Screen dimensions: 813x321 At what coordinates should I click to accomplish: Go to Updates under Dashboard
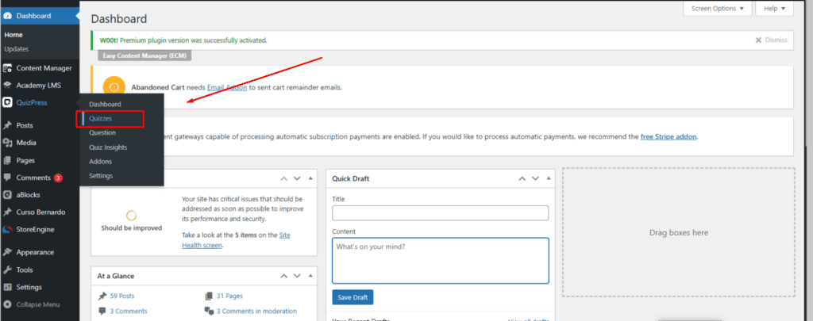[x=16, y=49]
